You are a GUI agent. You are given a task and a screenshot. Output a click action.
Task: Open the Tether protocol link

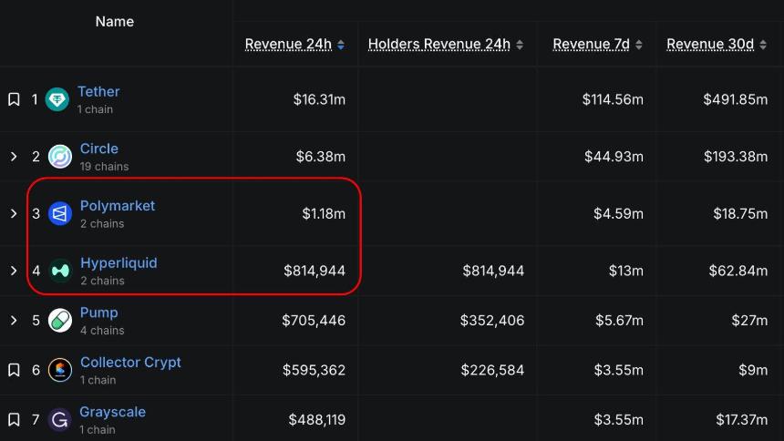98,91
